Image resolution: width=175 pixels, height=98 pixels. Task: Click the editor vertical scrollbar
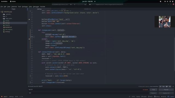(174, 54)
